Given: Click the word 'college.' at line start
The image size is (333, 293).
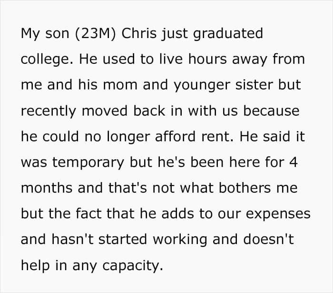Looking at the screenshot, I should [47, 59].
